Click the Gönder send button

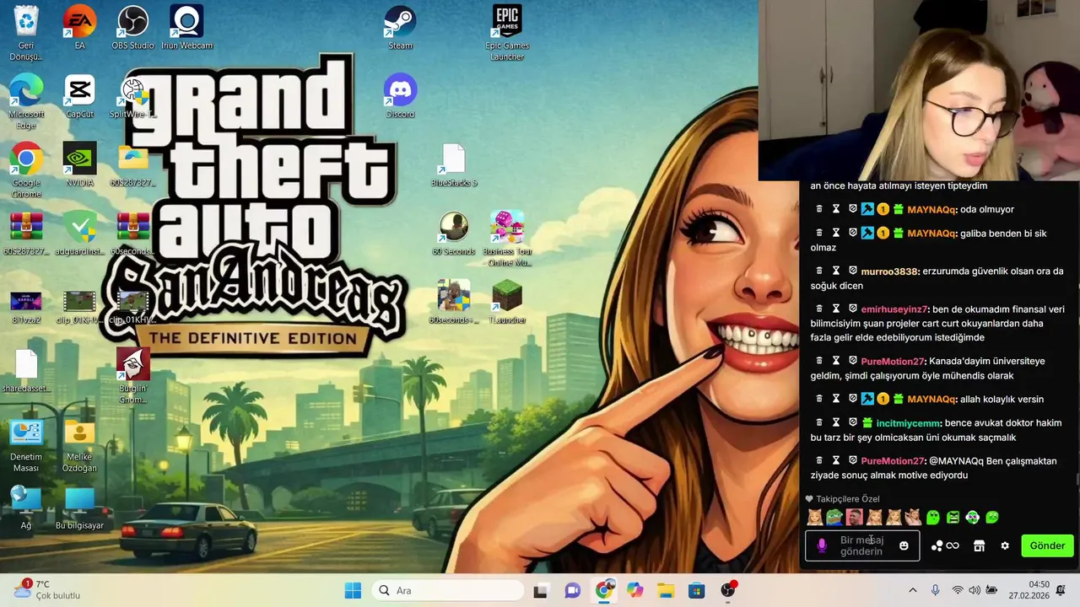pos(1047,545)
